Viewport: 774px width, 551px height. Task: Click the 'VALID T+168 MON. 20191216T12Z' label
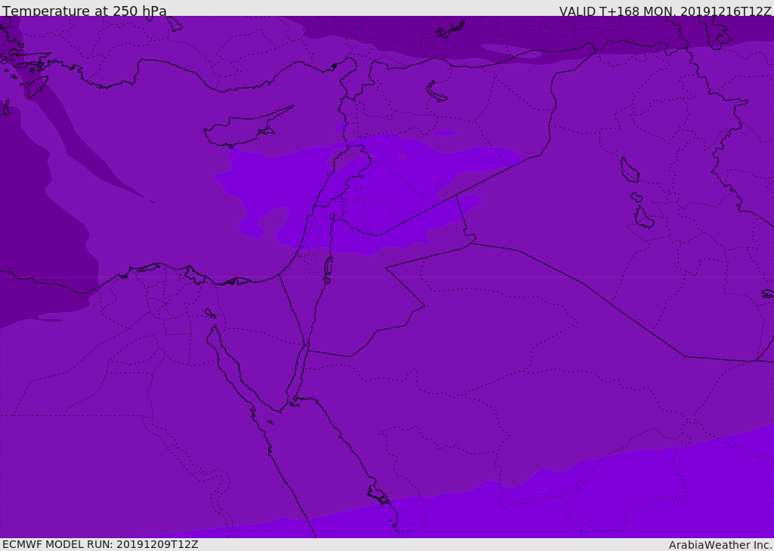coord(665,11)
